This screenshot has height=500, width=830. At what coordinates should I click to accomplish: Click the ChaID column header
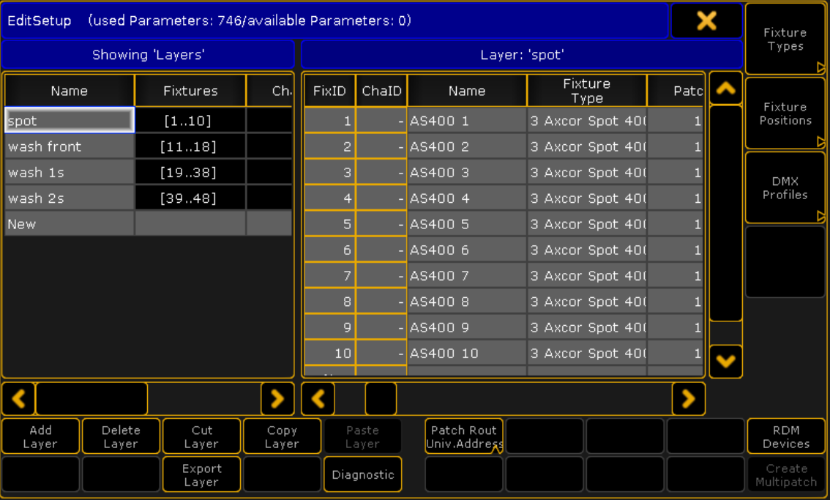tap(381, 91)
